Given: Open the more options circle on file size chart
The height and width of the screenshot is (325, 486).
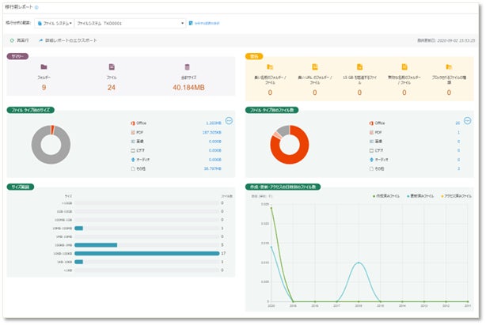Looking at the screenshot, I should 229,121.
